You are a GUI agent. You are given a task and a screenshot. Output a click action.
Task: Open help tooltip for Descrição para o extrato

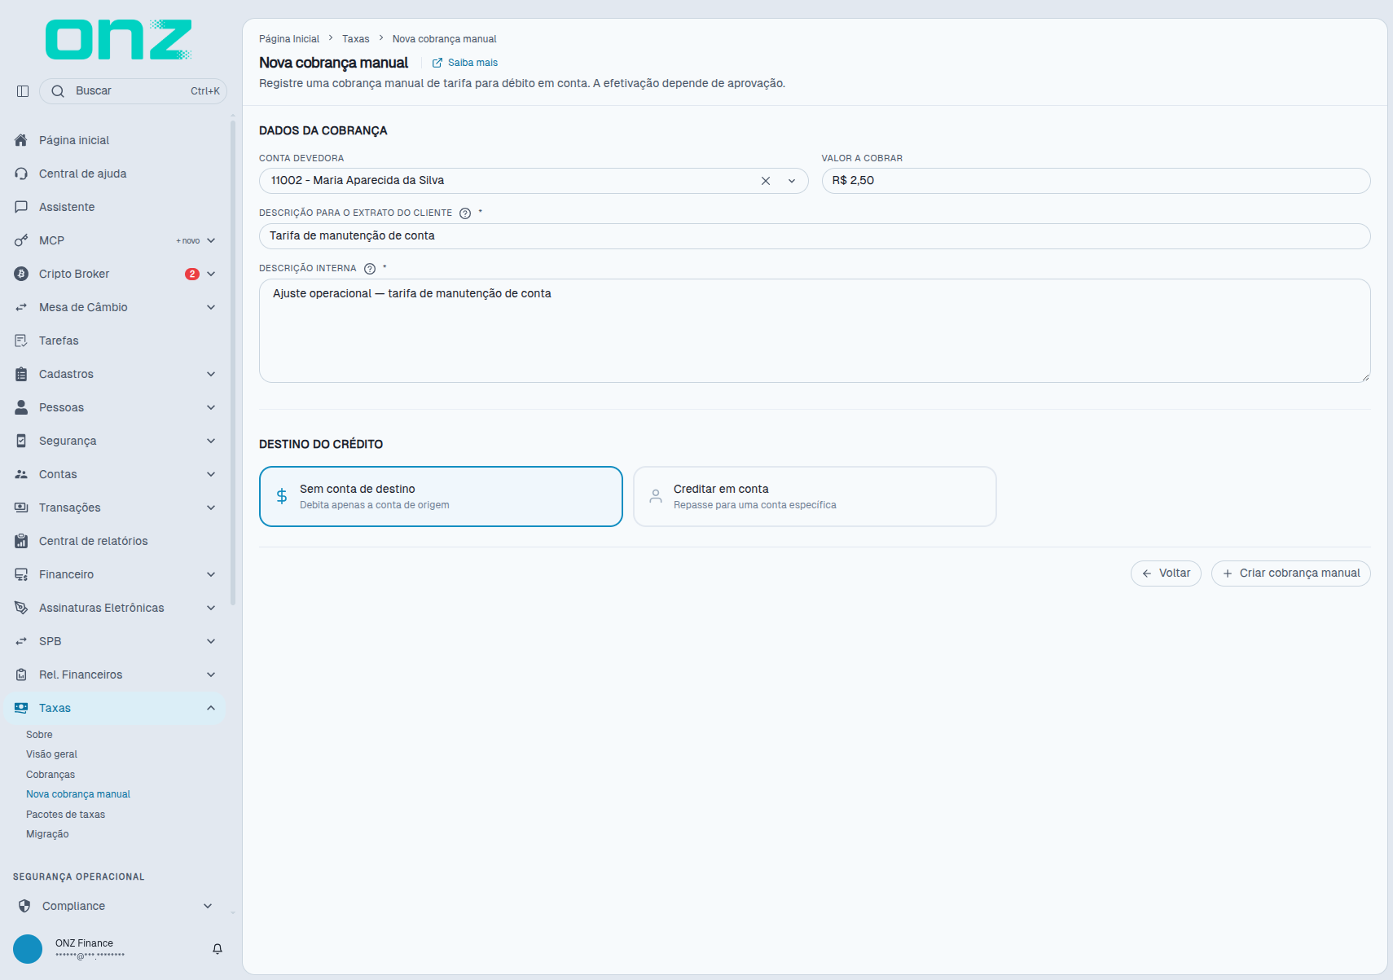465,213
